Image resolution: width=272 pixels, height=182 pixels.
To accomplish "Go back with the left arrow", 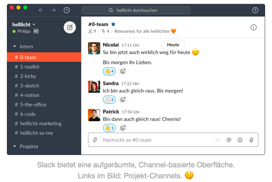I will (41, 10).
